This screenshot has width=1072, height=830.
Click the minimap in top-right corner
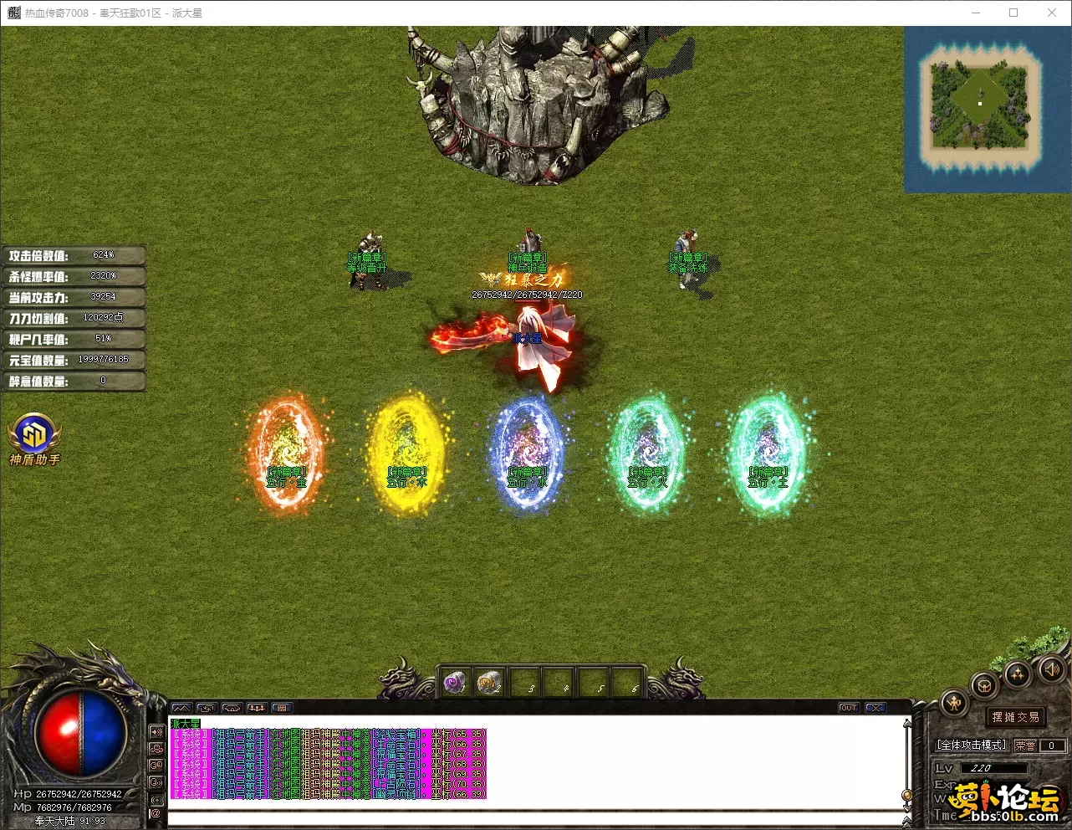tap(980, 106)
